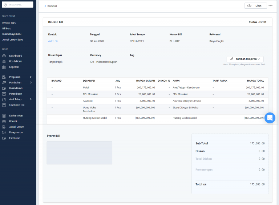This screenshot has height=205, width=279.
Task: Open the chat support bubble
Action: tap(270, 118)
